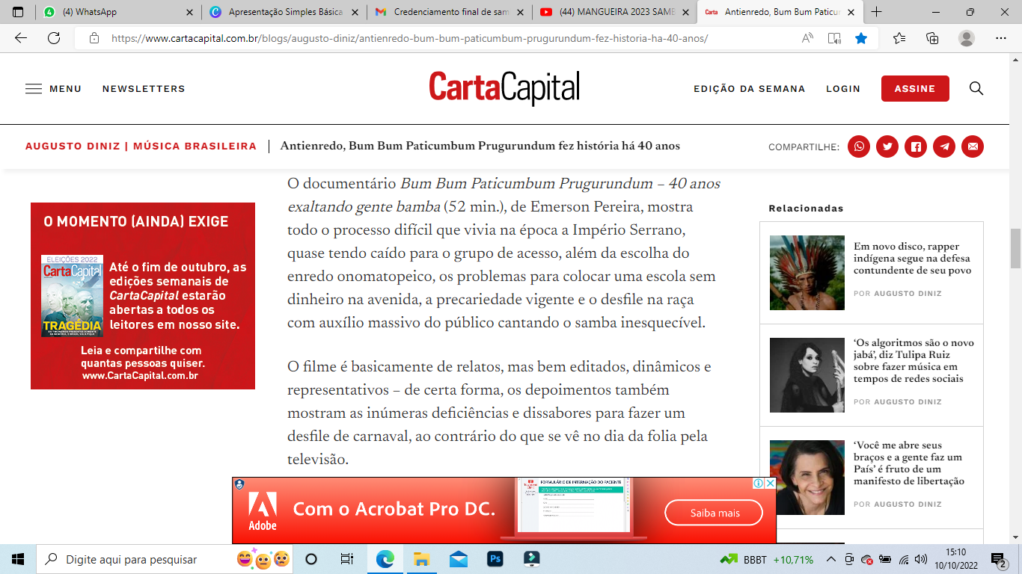Go back using the browser back arrow

pos(21,38)
